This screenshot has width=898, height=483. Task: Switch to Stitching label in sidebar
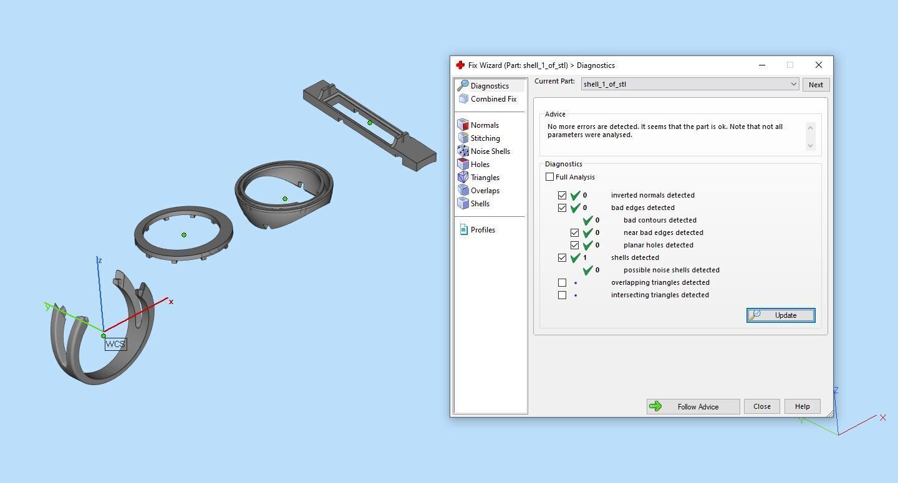coord(485,138)
